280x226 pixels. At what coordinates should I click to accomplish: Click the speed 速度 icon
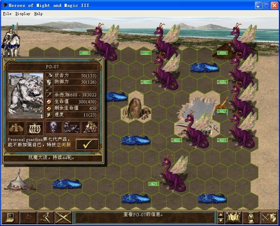pyautogui.click(x=49, y=115)
